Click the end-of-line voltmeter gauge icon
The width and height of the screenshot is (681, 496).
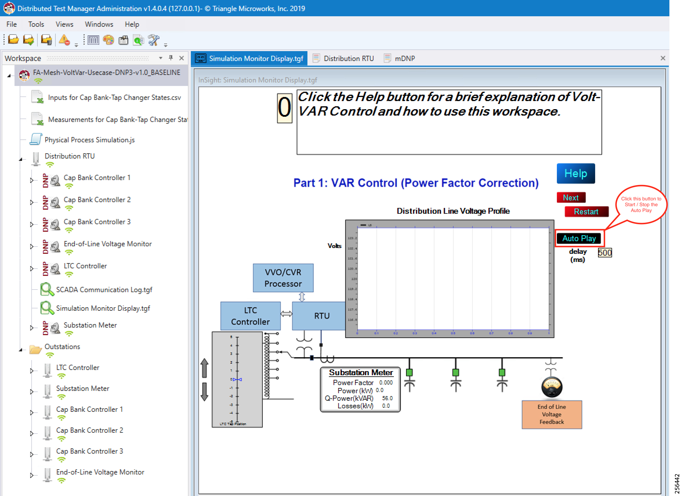tap(552, 387)
